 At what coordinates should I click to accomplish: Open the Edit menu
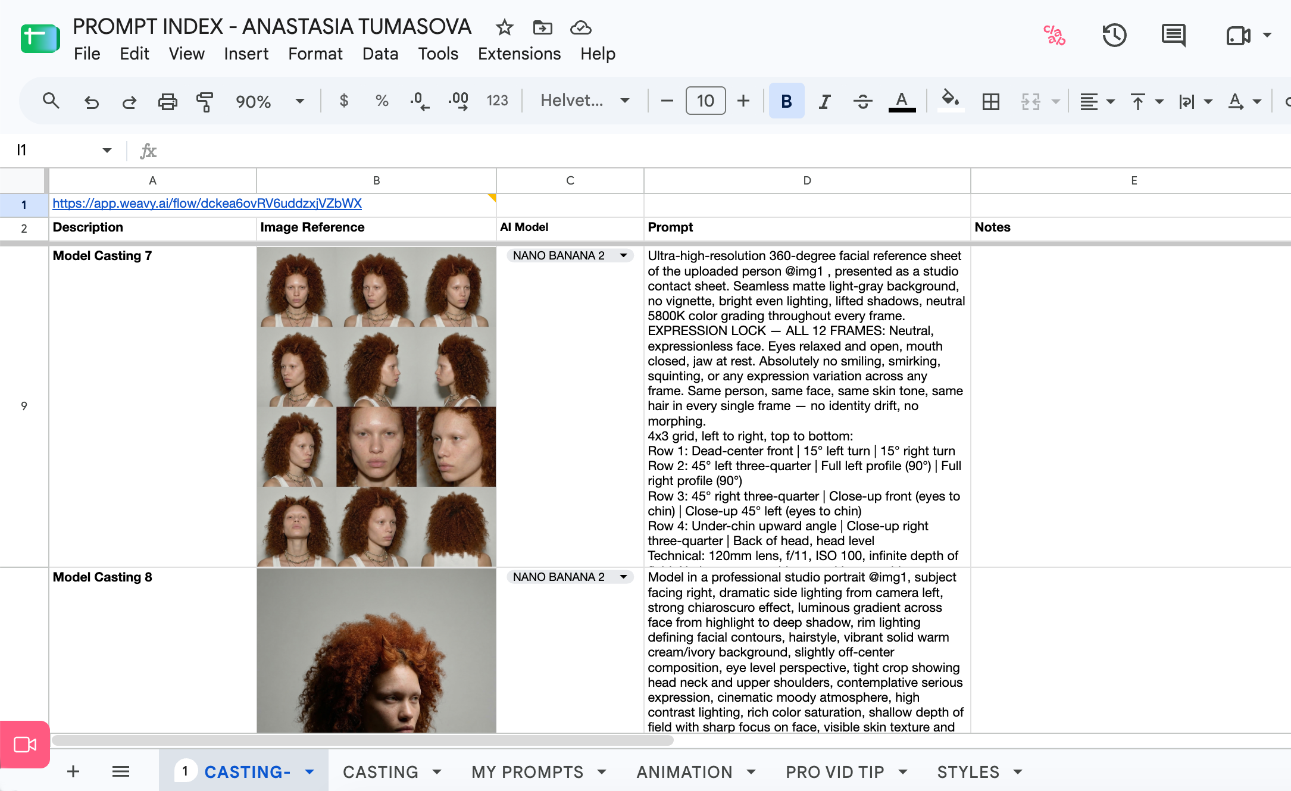click(x=135, y=54)
